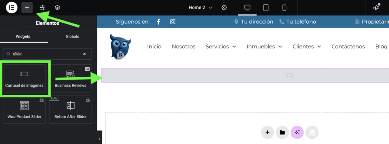Switch to tablet view mode
The width and height of the screenshot is (389, 144).
coord(266,8)
